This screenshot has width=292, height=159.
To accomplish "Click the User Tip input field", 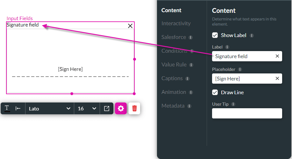I will [x=247, y=113].
